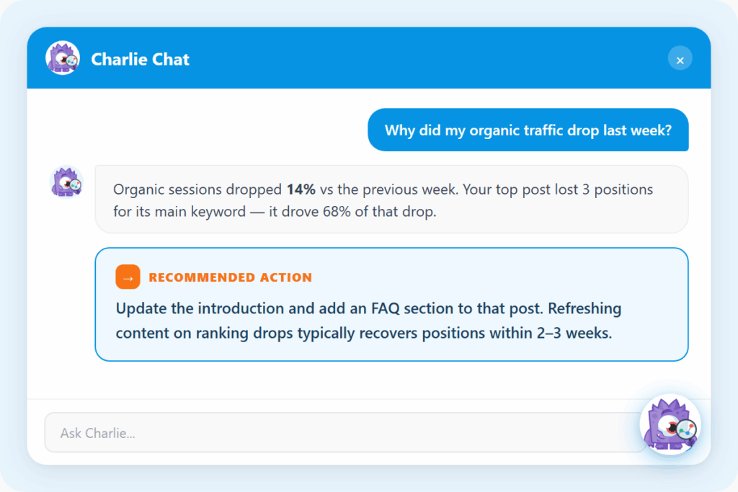Open the Recommended Action heading
The height and width of the screenshot is (492, 738).
coord(230,277)
